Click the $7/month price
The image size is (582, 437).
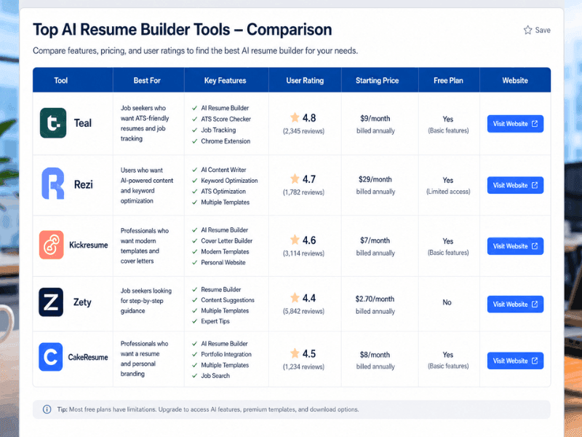(375, 240)
